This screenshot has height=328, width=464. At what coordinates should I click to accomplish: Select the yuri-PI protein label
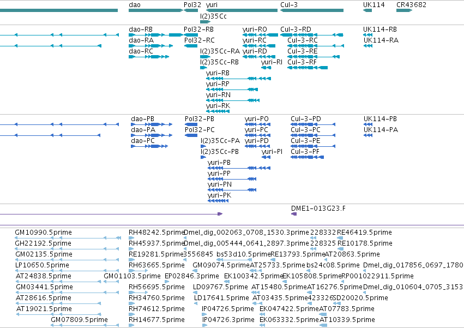(272, 152)
